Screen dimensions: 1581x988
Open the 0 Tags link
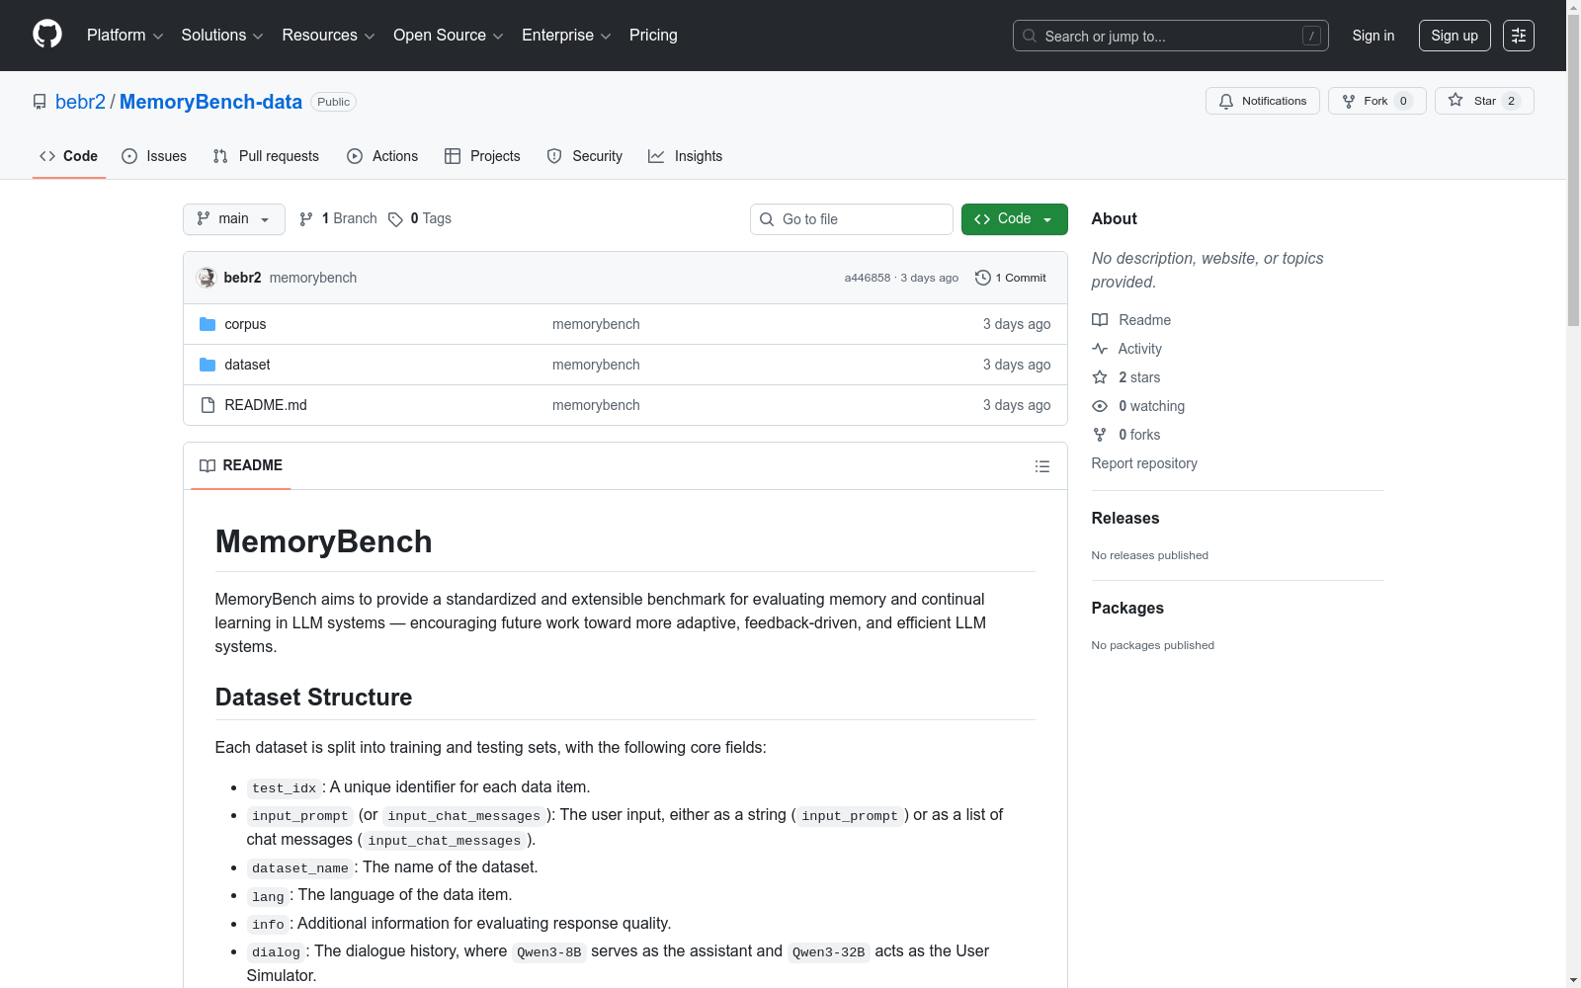(x=420, y=218)
